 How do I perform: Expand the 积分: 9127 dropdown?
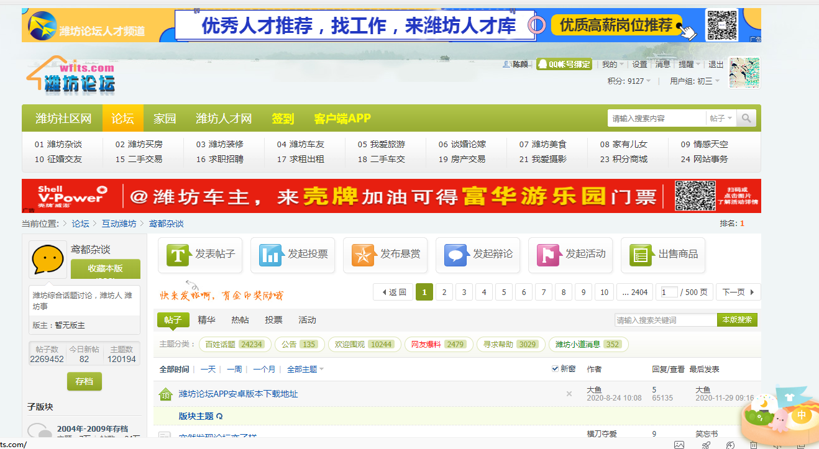629,81
